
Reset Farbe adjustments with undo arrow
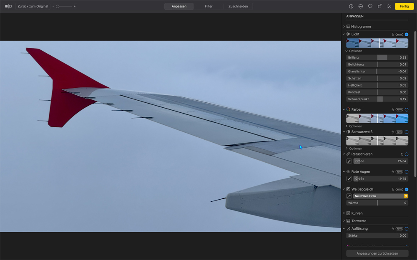coord(392,109)
